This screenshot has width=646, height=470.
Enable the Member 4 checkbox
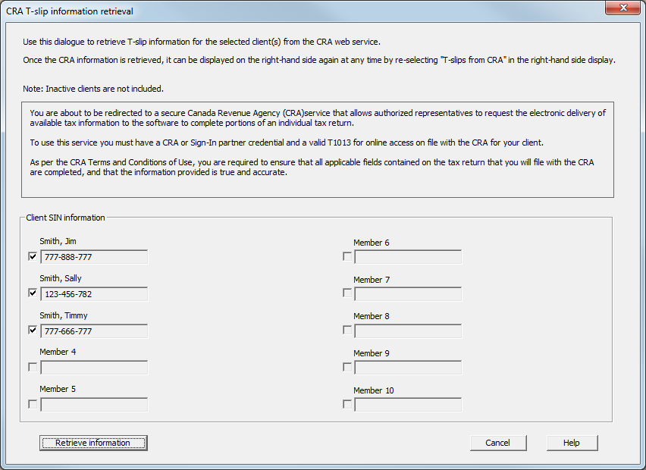point(33,368)
